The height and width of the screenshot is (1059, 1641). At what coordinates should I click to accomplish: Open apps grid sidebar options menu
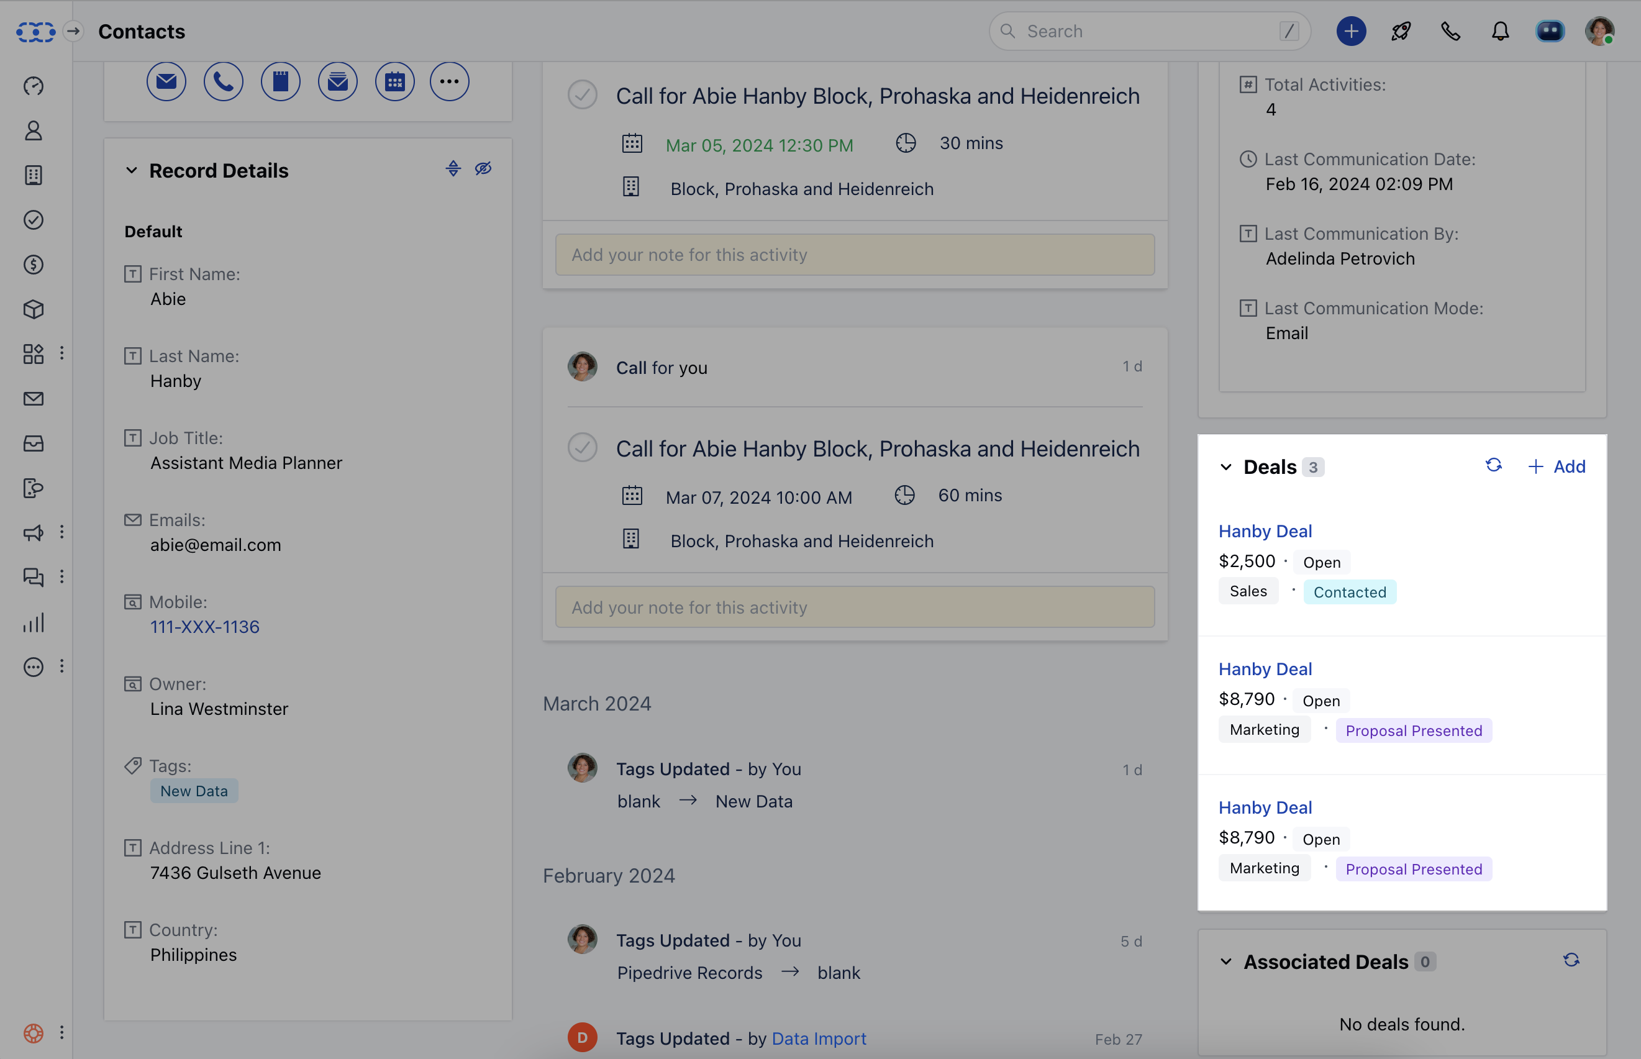(x=62, y=353)
